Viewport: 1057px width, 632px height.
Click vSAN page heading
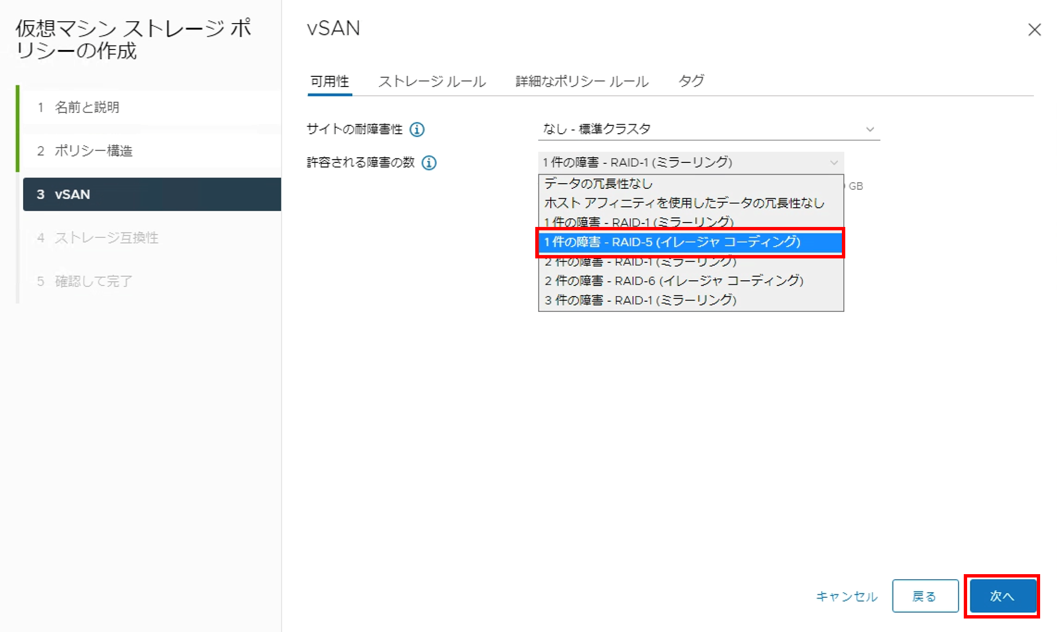[334, 28]
